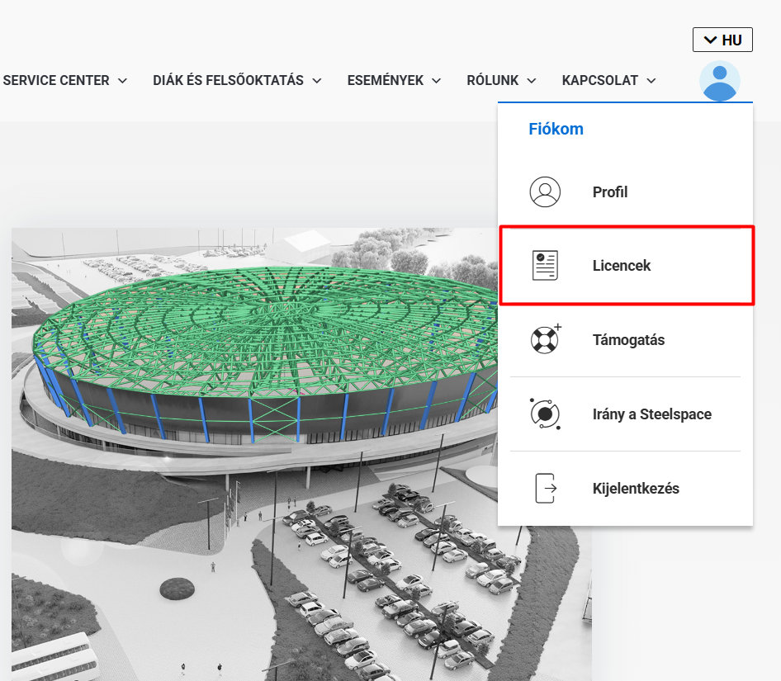781x681 pixels.
Task: Click the Fiókom heading
Action: 556,129
